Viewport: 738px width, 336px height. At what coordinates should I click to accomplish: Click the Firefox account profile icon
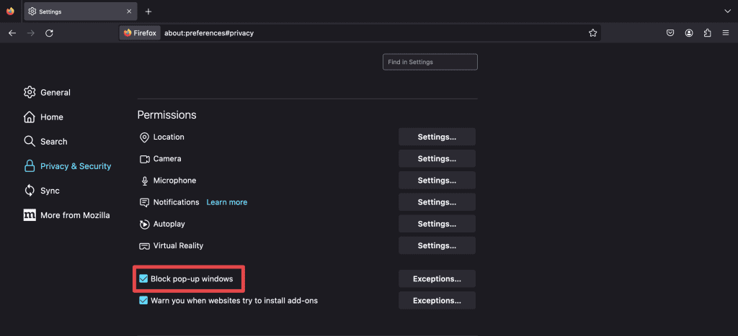point(689,33)
